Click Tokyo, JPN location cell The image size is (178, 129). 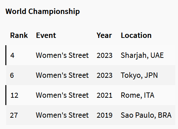pos(139,75)
